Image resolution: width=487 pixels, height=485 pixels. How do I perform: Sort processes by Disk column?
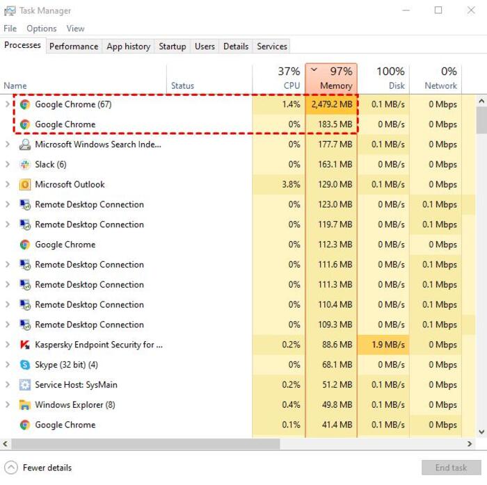click(383, 79)
